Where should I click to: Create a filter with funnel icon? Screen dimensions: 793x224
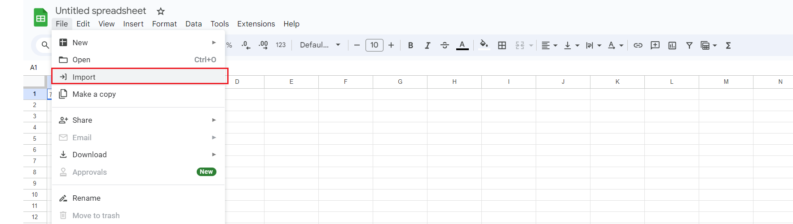click(x=689, y=45)
